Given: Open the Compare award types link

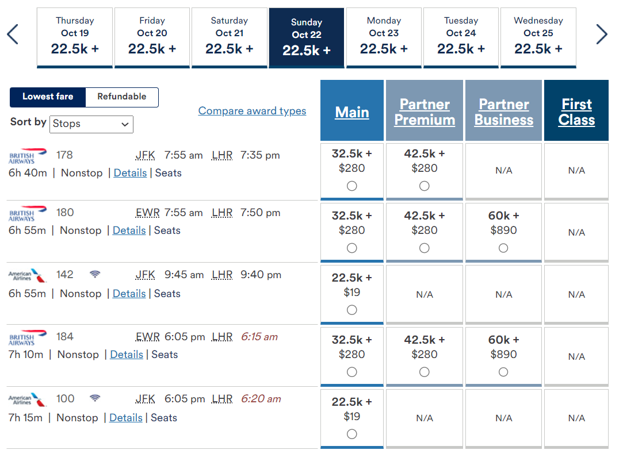Looking at the screenshot, I should [x=252, y=110].
